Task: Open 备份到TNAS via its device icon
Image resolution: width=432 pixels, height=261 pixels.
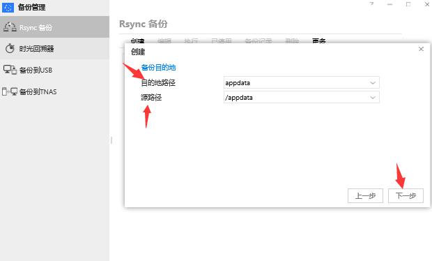Action: [x=10, y=91]
